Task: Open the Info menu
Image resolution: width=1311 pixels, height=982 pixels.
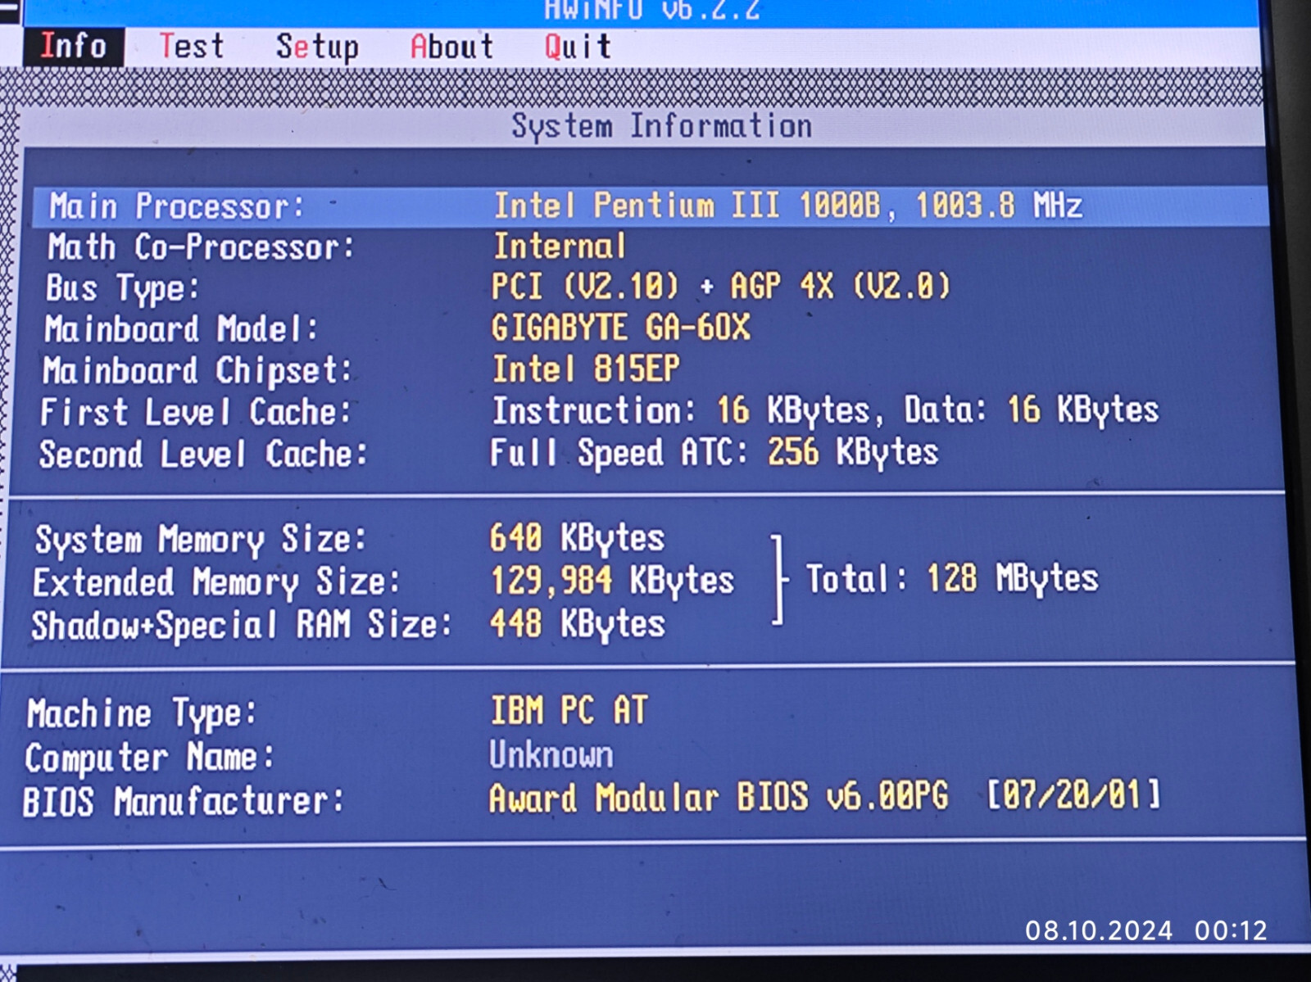Action: 74,46
